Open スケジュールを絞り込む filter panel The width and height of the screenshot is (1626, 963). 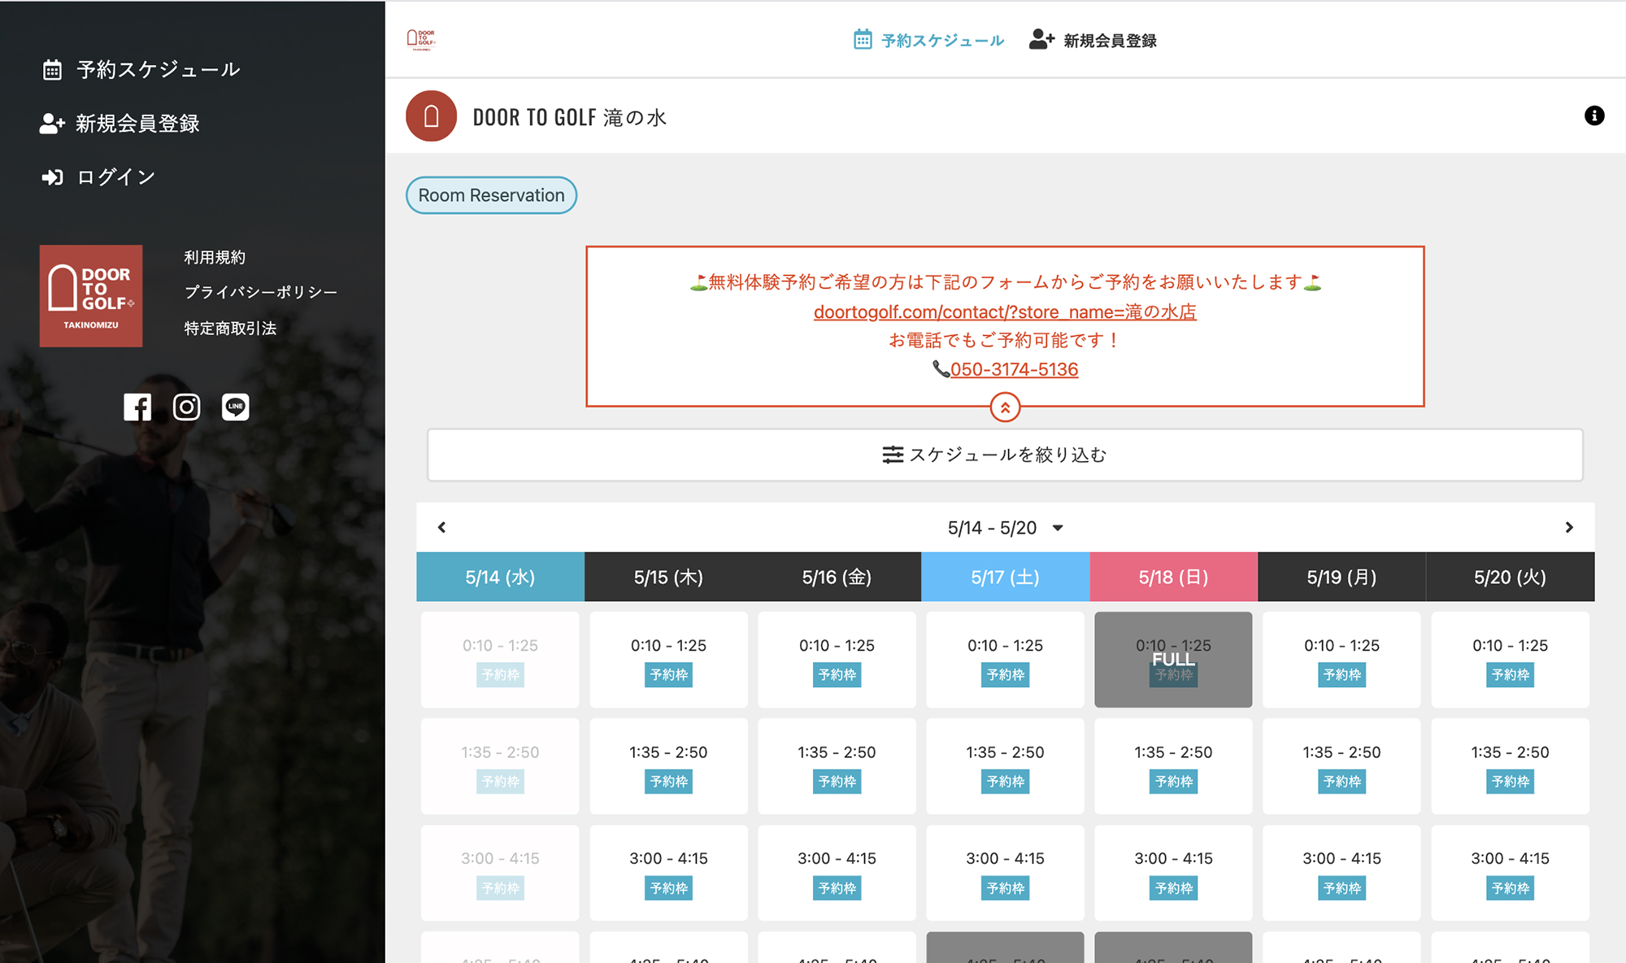pyautogui.click(x=1005, y=455)
